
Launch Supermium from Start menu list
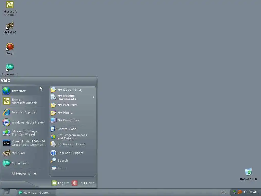pos(24,163)
